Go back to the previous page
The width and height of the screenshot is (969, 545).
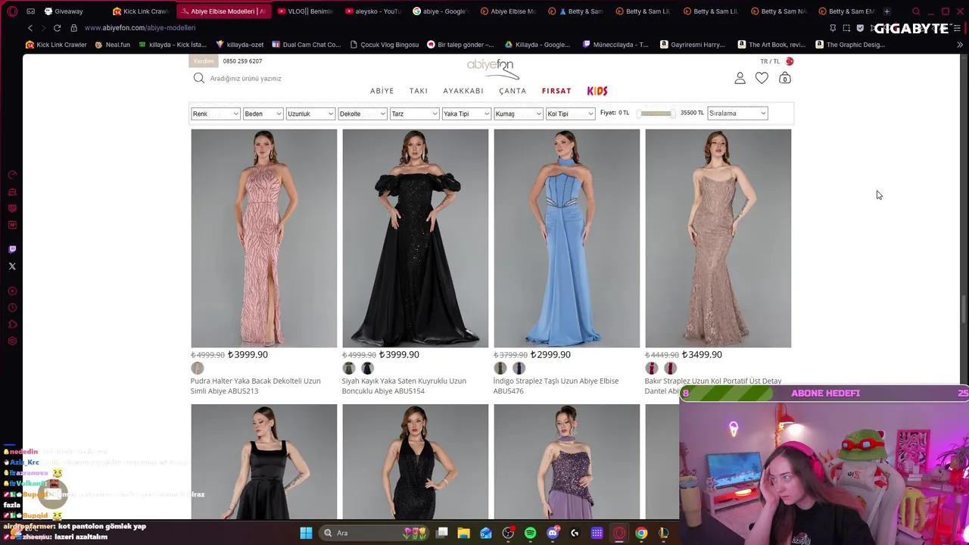(x=30, y=28)
